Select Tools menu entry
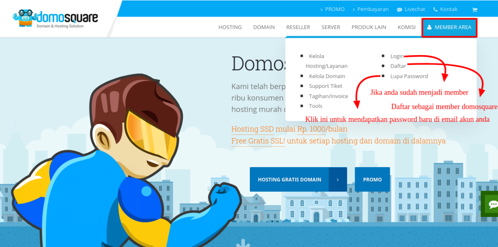498x247 pixels. point(315,106)
